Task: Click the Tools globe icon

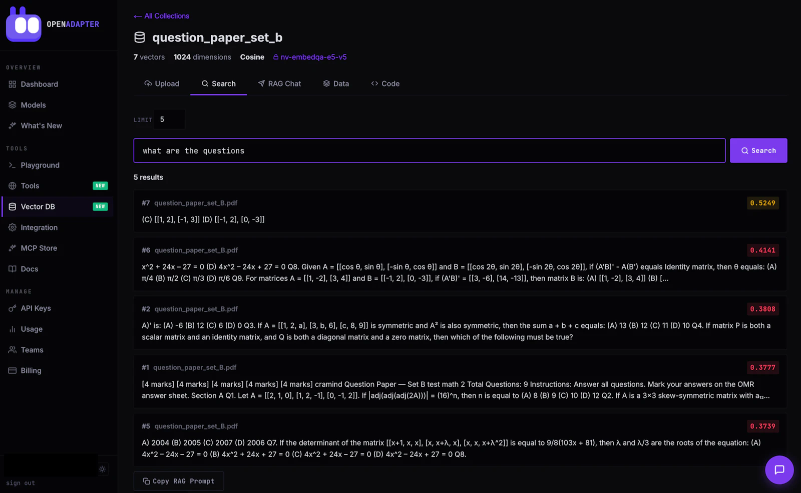Action: (13, 185)
